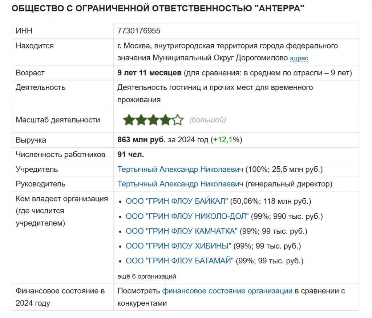Expand 'ещё 6 организаций' list
This screenshot has height=318, width=372.
point(147,277)
